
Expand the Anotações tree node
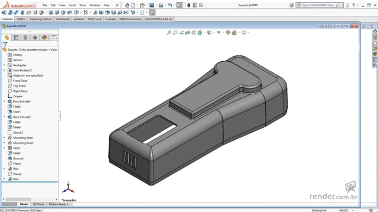[4, 65]
